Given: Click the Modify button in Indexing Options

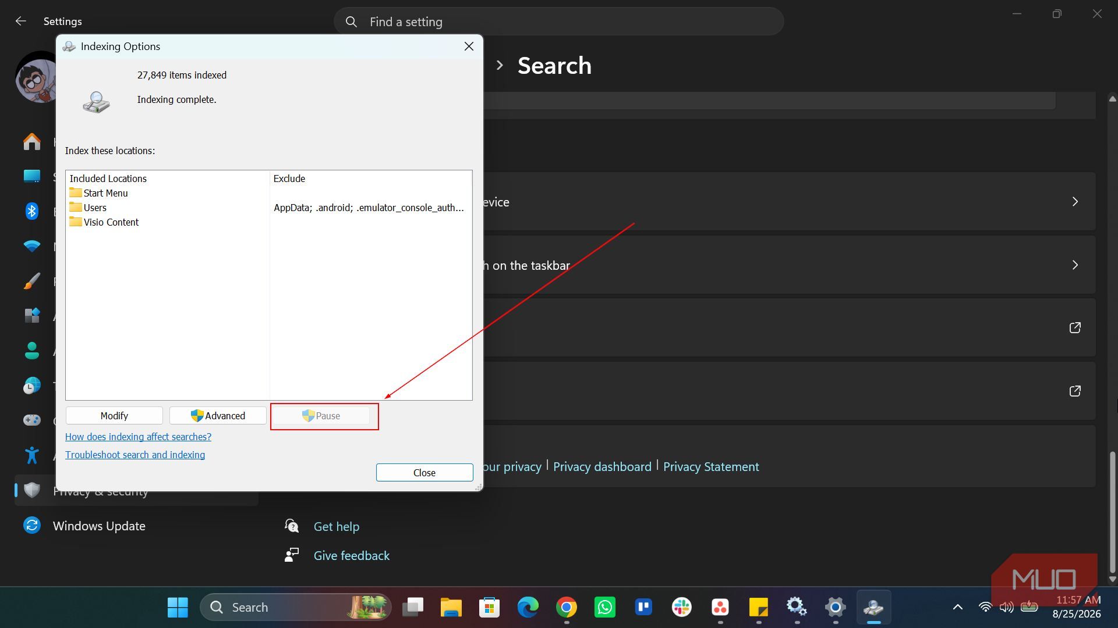Looking at the screenshot, I should point(114,416).
